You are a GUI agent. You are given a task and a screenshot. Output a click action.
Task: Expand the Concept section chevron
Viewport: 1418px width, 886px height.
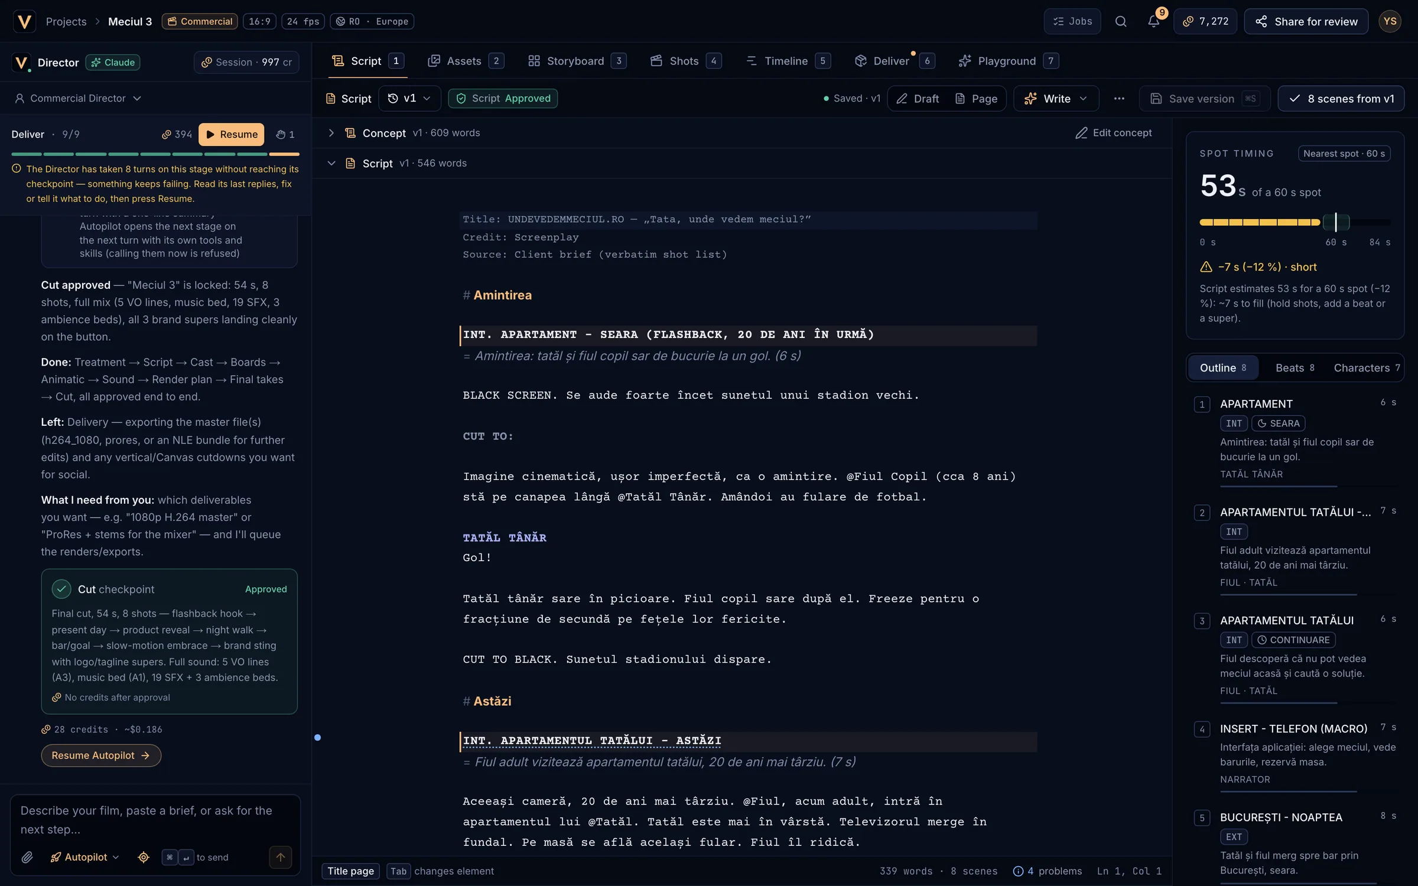(331, 133)
